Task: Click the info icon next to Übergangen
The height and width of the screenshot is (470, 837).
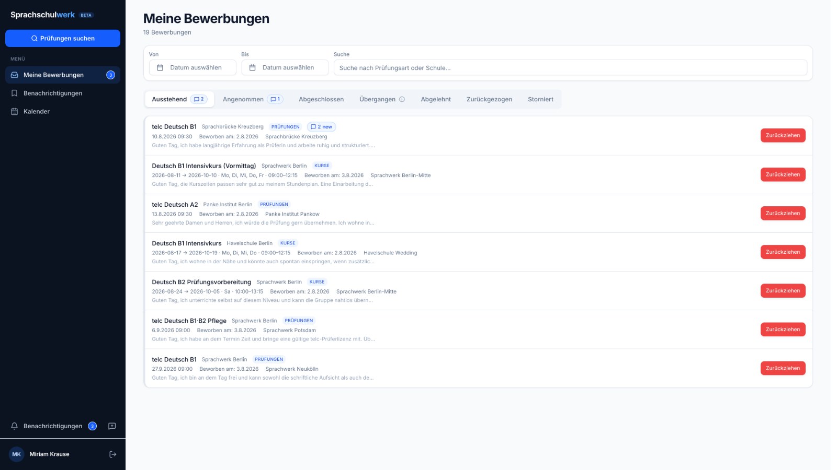Action: (x=402, y=99)
